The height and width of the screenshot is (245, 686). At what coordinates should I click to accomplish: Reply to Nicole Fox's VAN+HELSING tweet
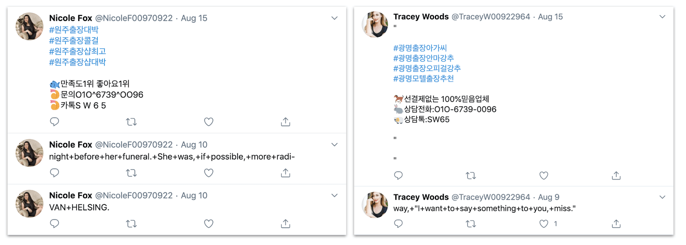point(54,224)
